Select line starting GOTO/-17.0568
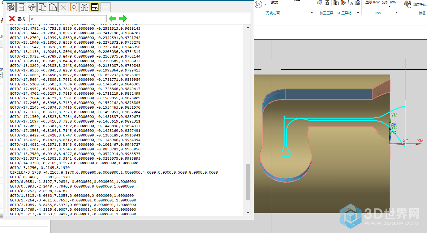427x233 pixels. coord(75,131)
